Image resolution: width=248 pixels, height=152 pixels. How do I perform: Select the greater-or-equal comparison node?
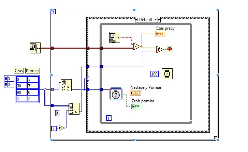click(x=160, y=50)
